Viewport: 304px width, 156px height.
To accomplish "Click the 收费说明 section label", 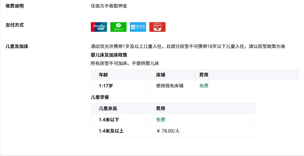I will [x=15, y=6].
